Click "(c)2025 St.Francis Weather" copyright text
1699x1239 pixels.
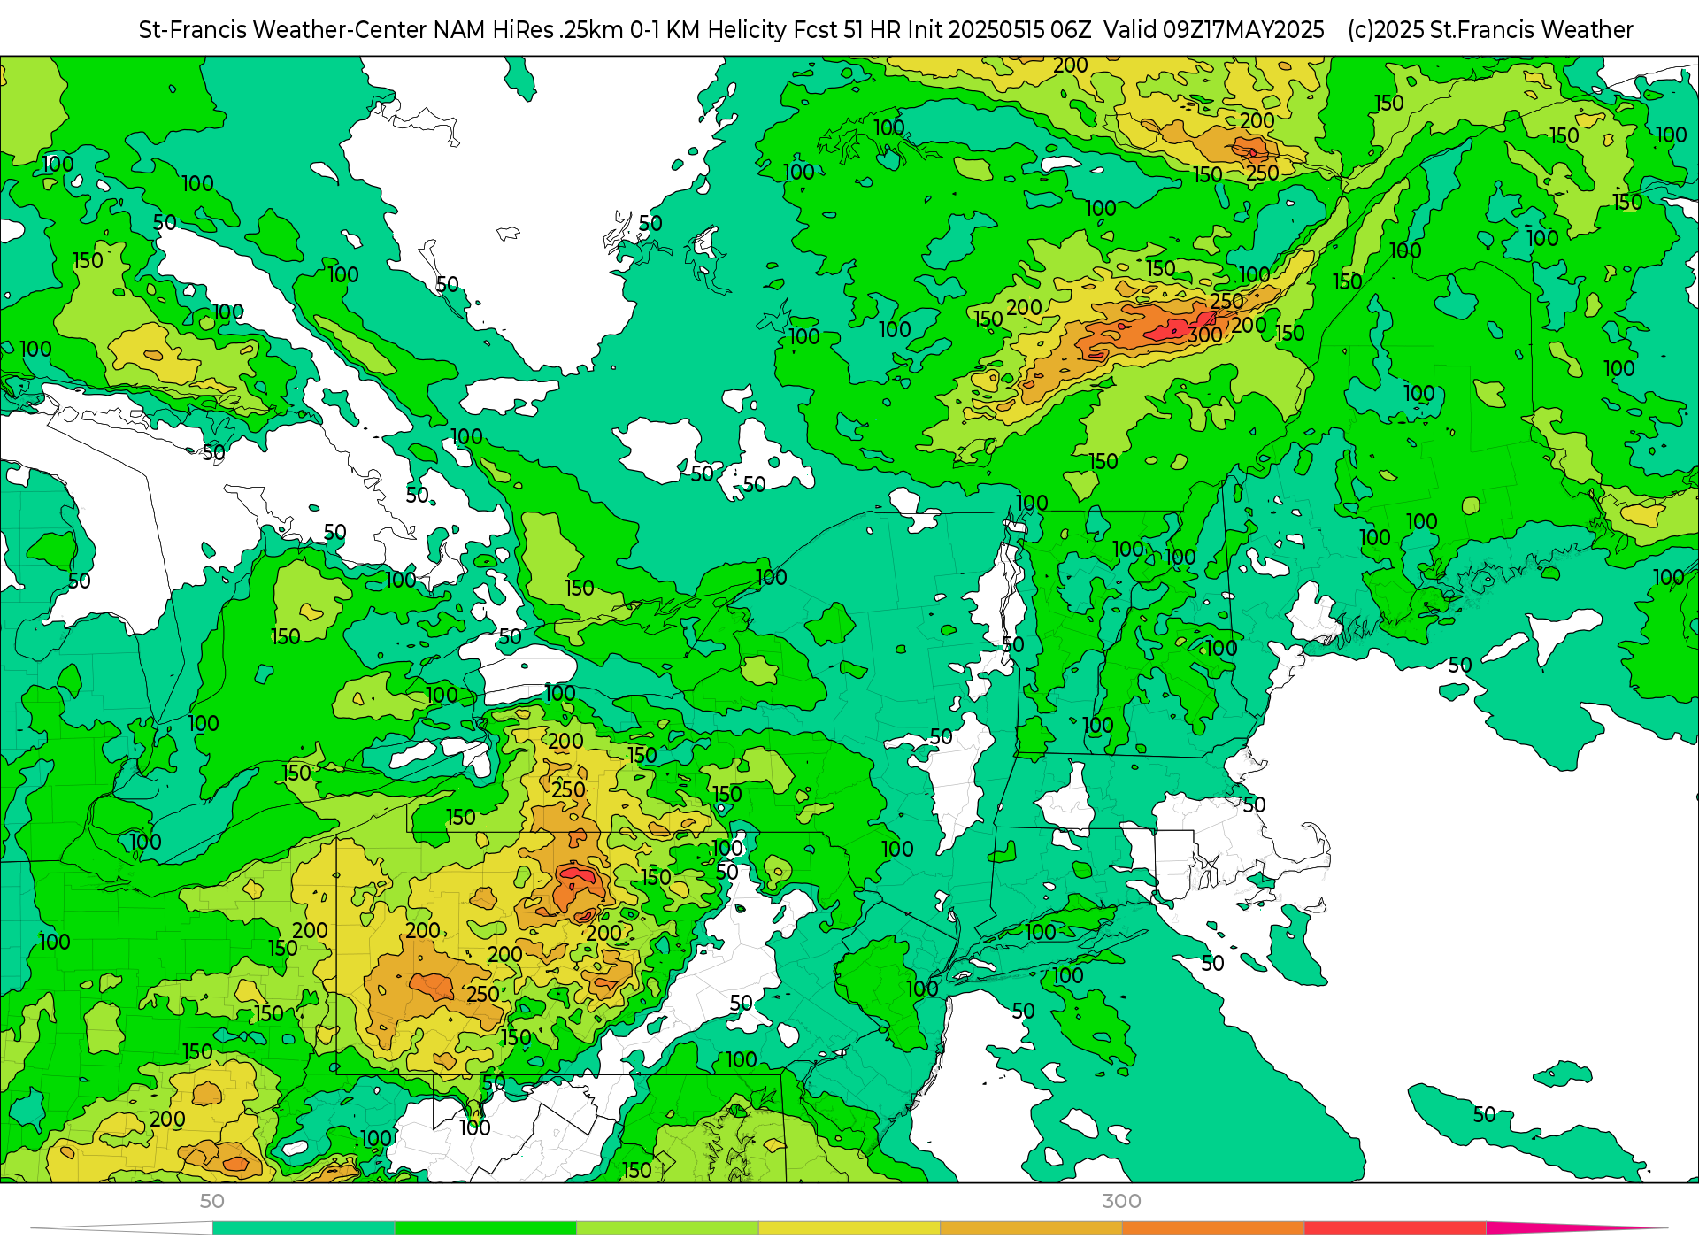(1490, 30)
